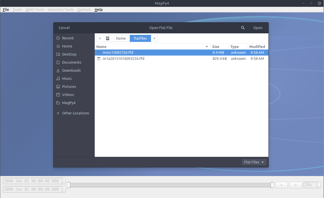Click the MagPy4 folder icon in sidebar

[58, 103]
